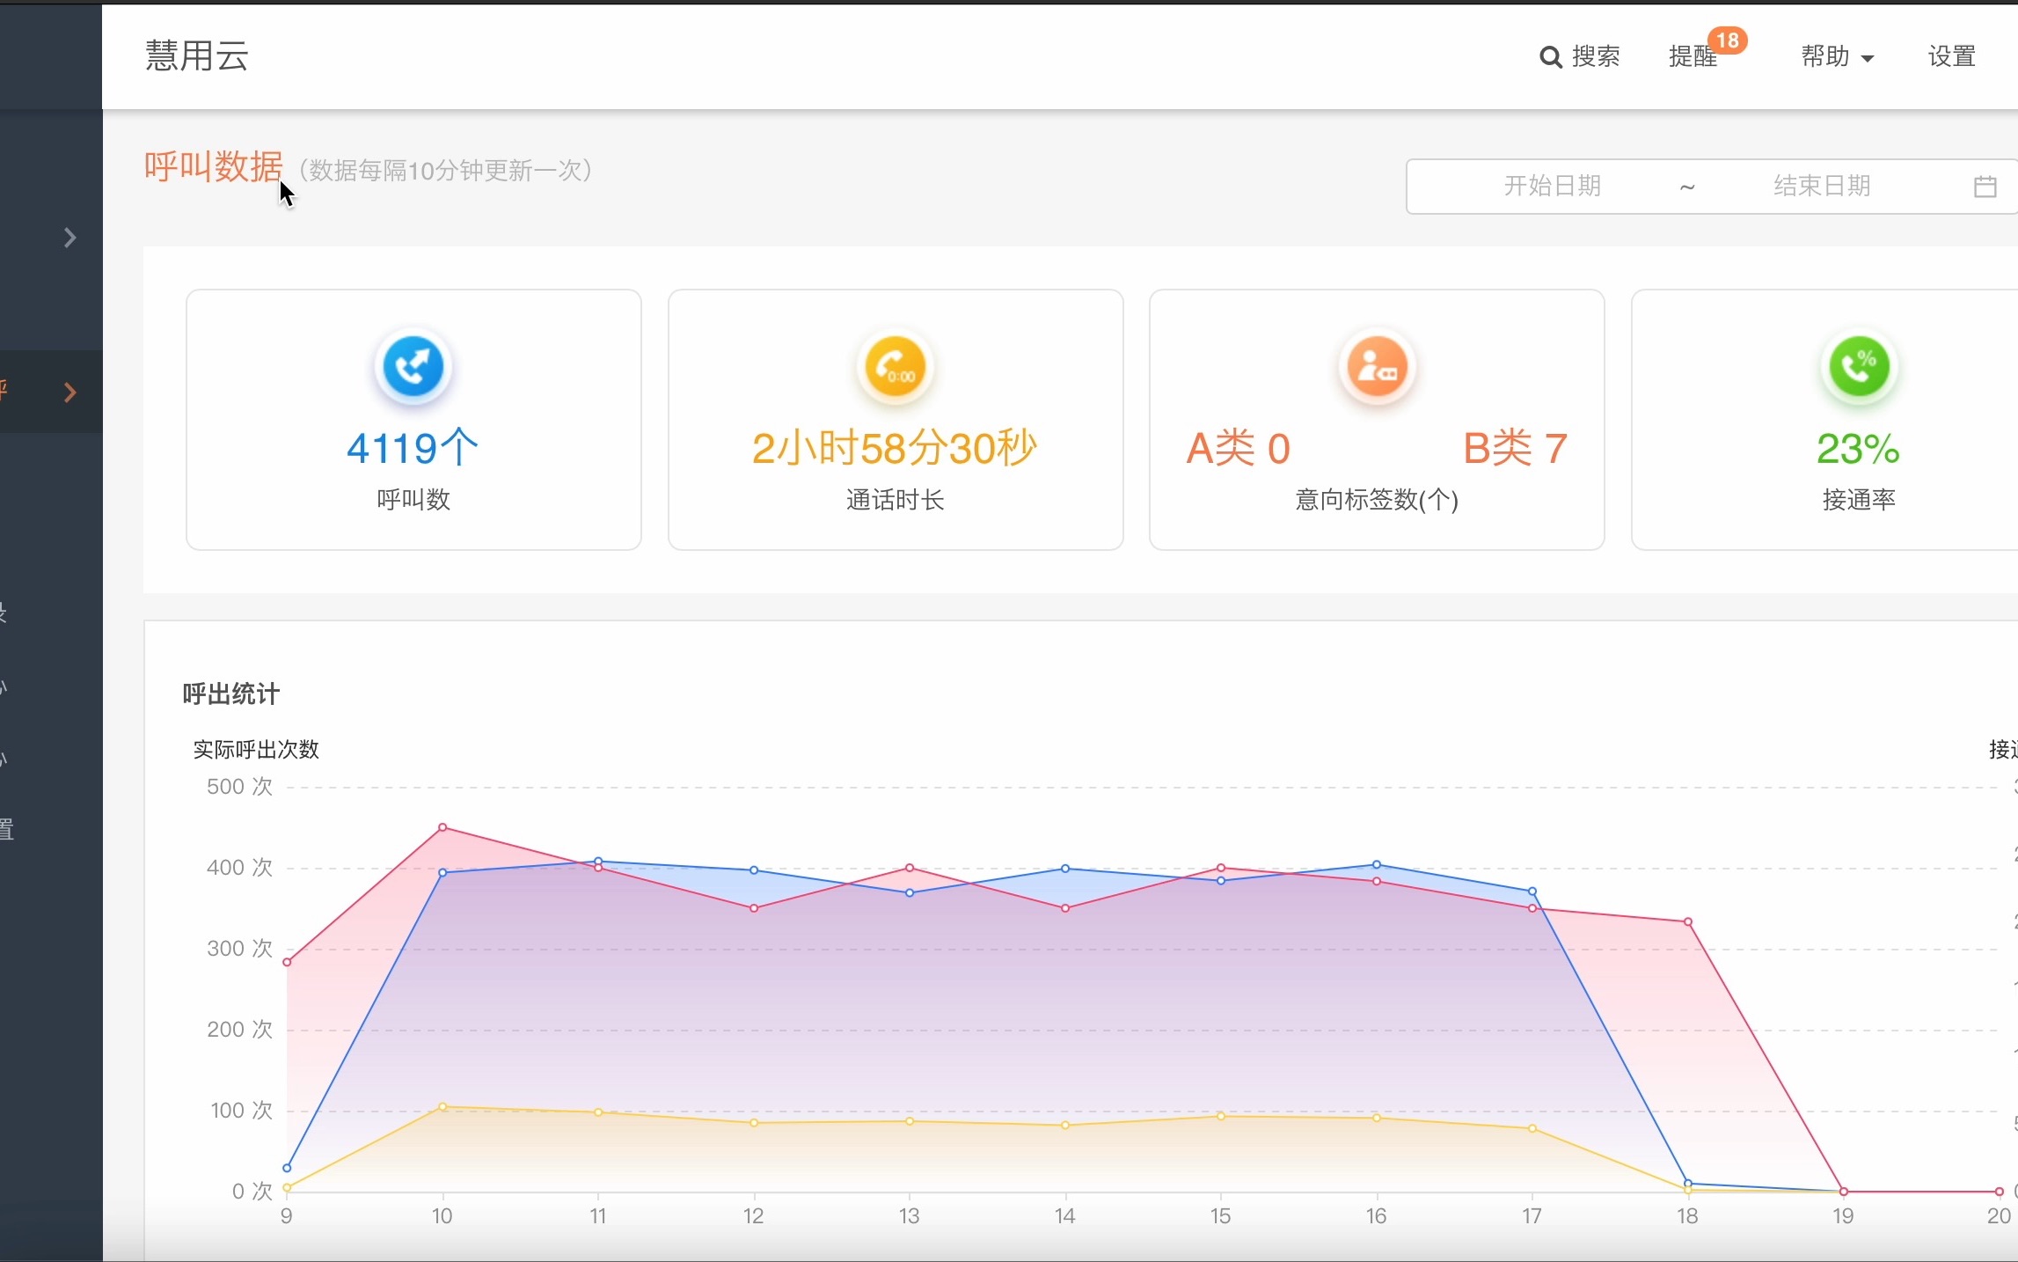Open 设置 in the top bar

pyautogui.click(x=1952, y=56)
